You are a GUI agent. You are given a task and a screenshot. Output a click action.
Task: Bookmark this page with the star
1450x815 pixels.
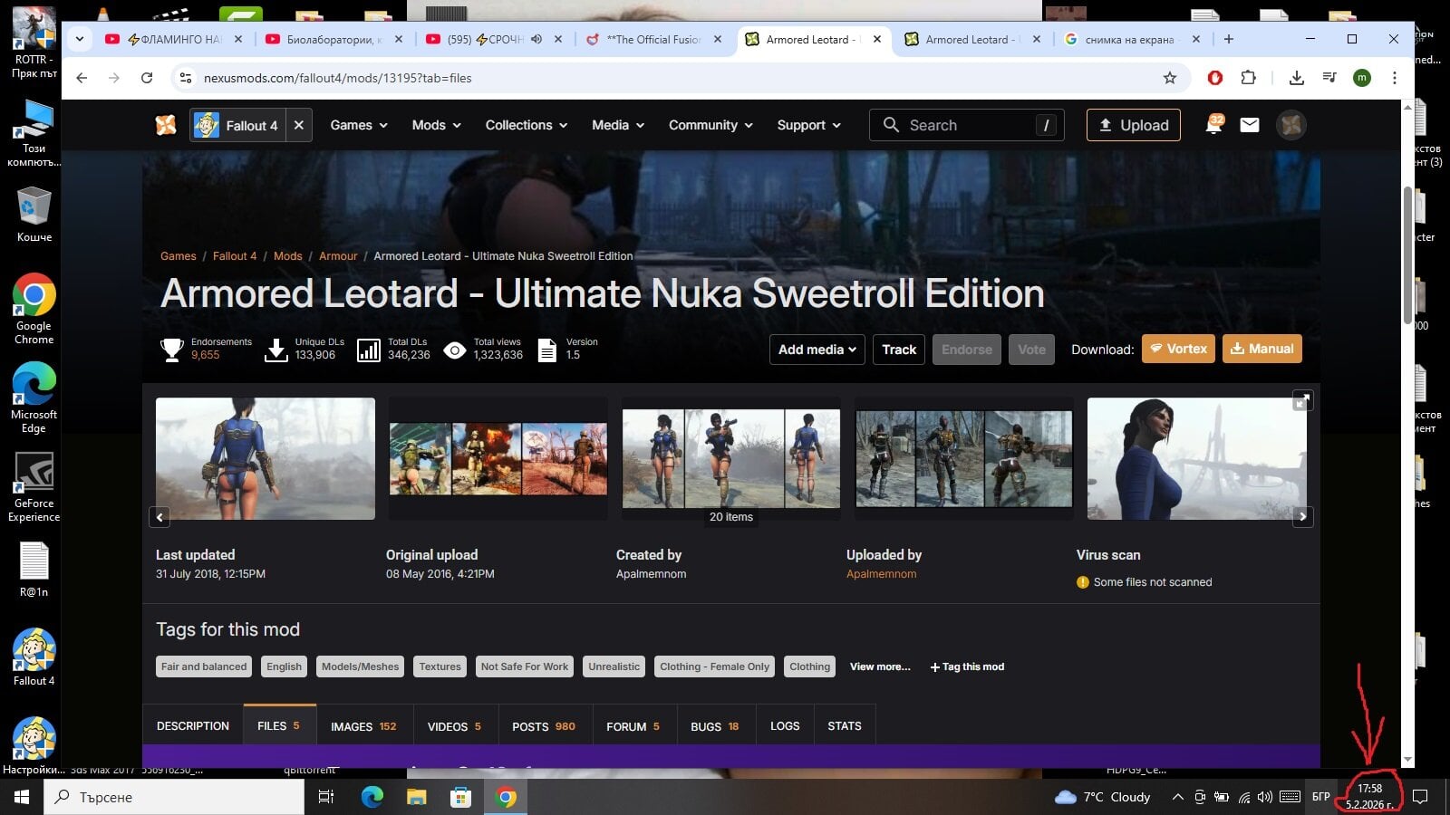click(1170, 78)
